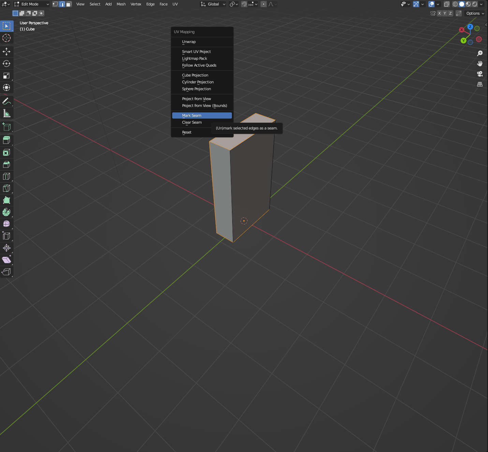The width and height of the screenshot is (488, 452).
Task: Open Global transform orientation dropdown
Action: (213, 4)
